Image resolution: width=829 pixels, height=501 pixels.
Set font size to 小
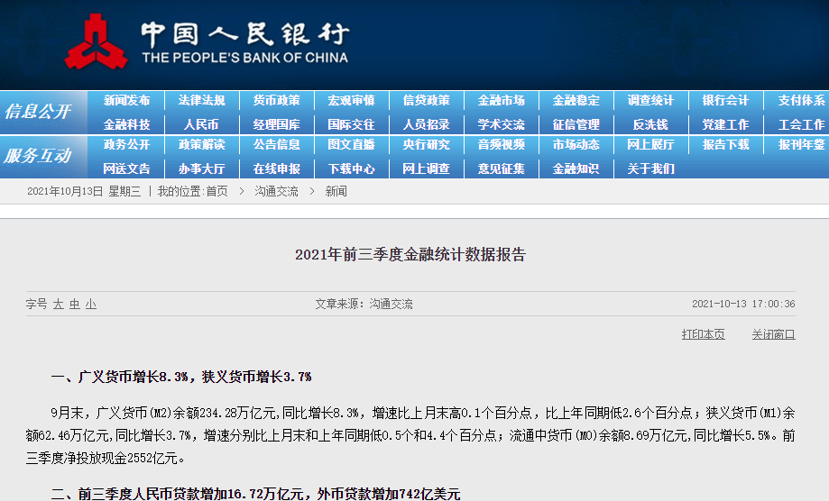pyautogui.click(x=91, y=304)
